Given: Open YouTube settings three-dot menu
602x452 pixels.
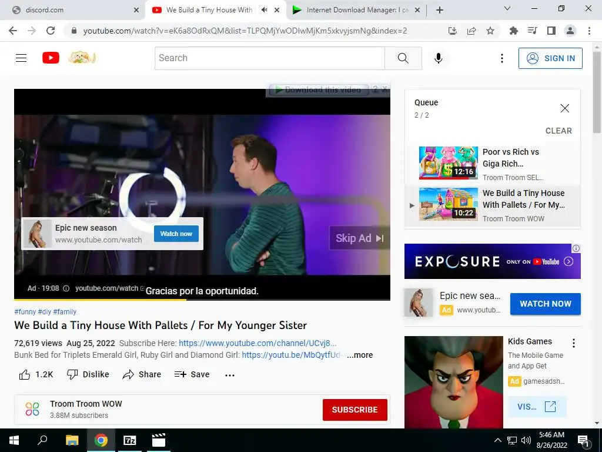Looking at the screenshot, I should tap(502, 58).
